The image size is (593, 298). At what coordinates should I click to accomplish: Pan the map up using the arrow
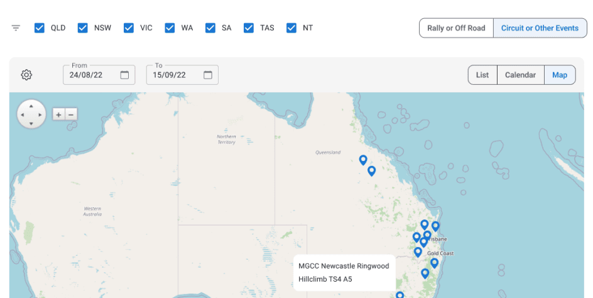[x=31, y=105]
